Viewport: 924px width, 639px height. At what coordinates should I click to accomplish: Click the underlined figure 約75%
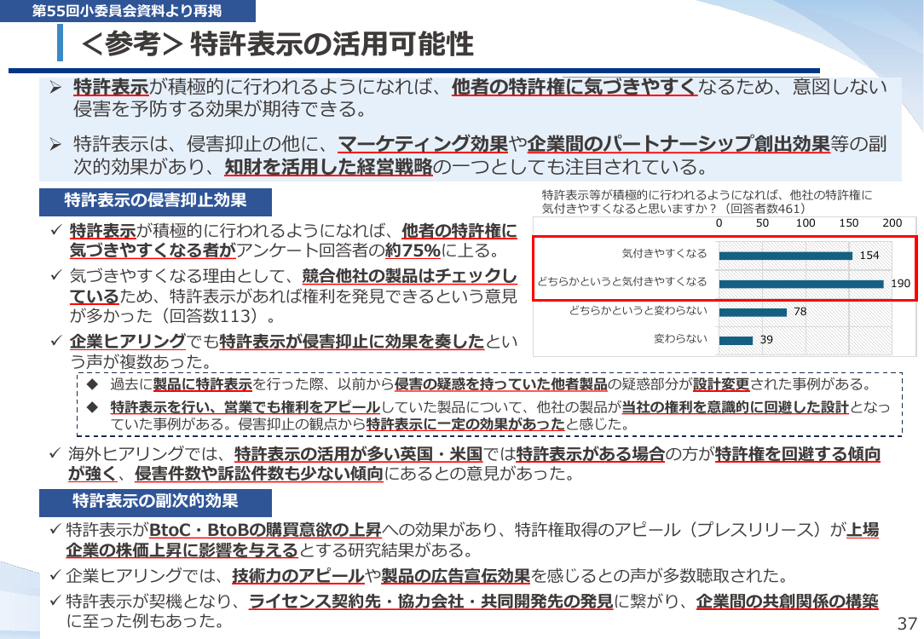click(413, 250)
